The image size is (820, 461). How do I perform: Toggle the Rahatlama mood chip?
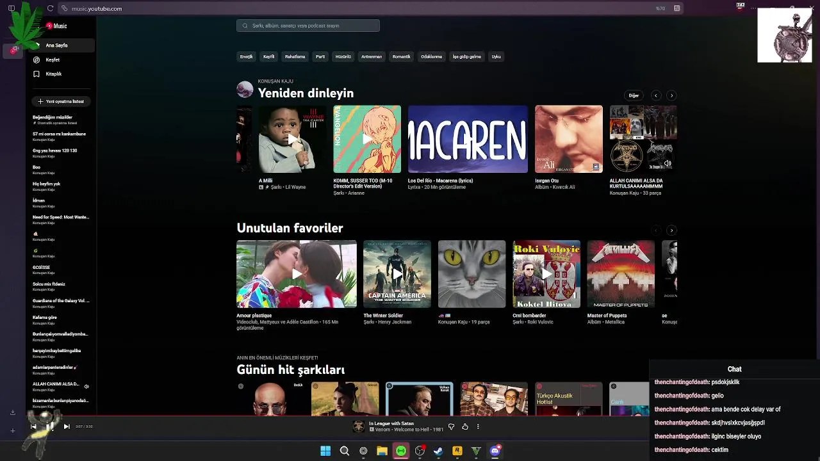[295, 56]
